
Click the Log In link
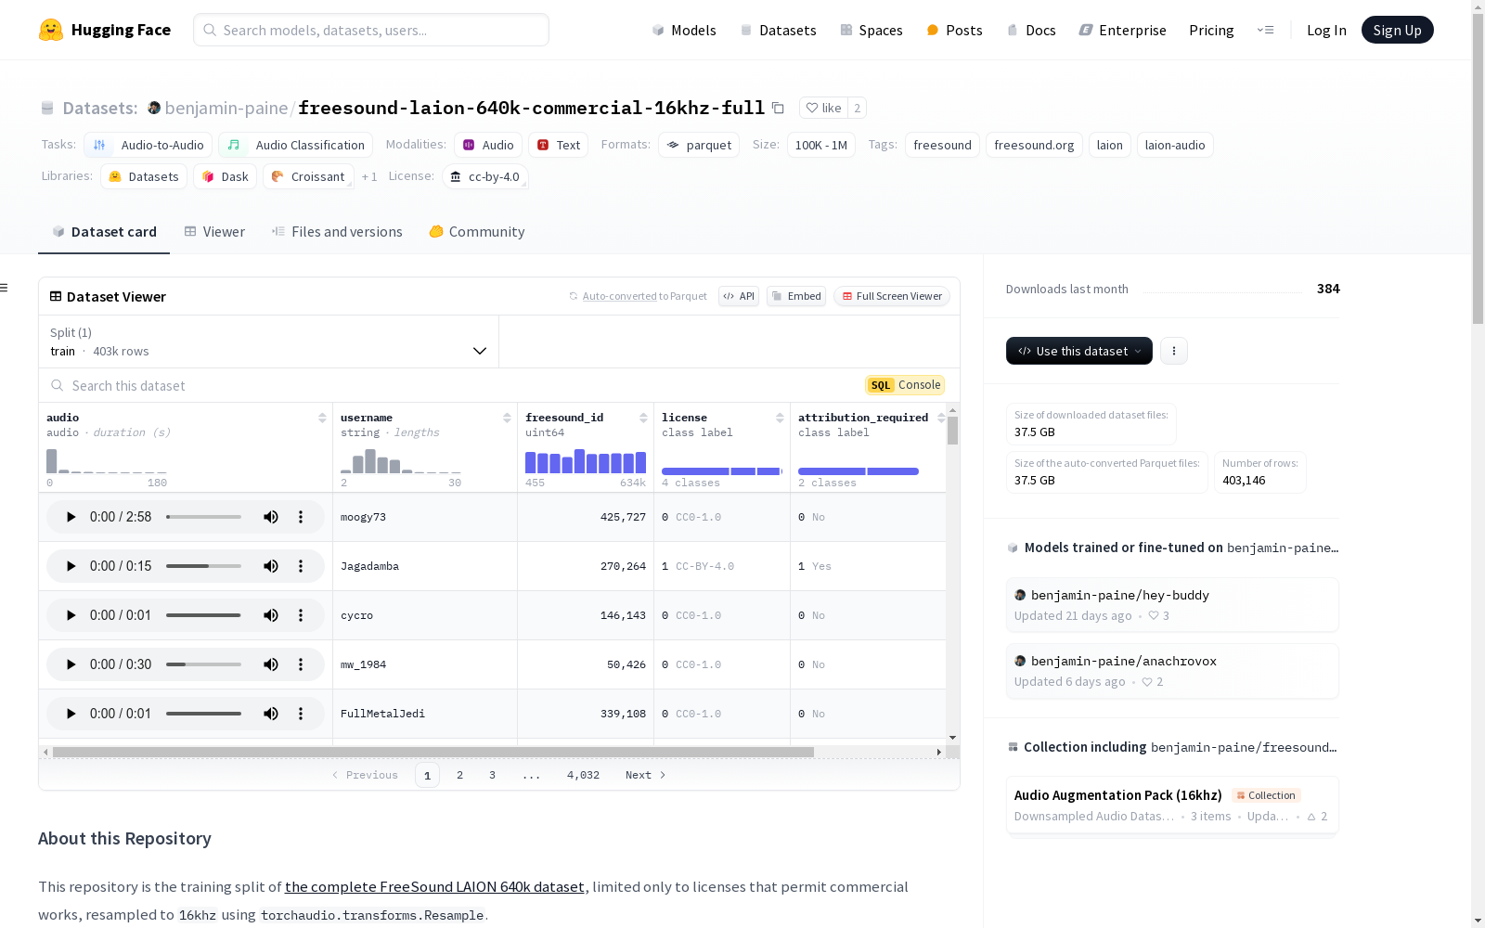(1326, 30)
